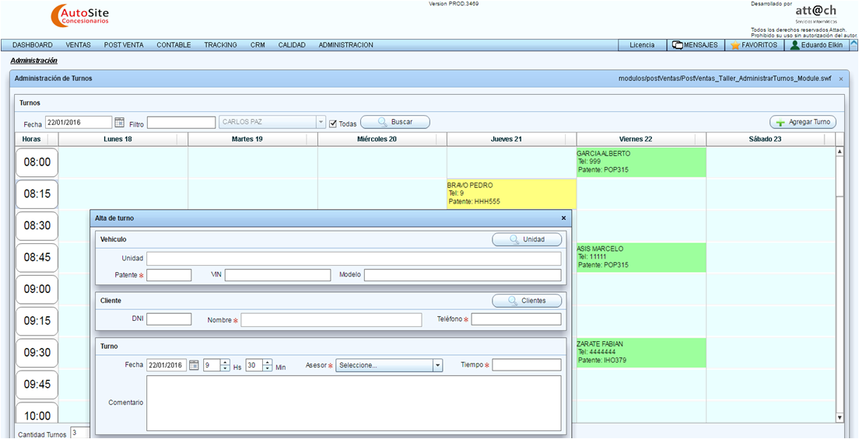Click the DNI input field

click(x=169, y=319)
